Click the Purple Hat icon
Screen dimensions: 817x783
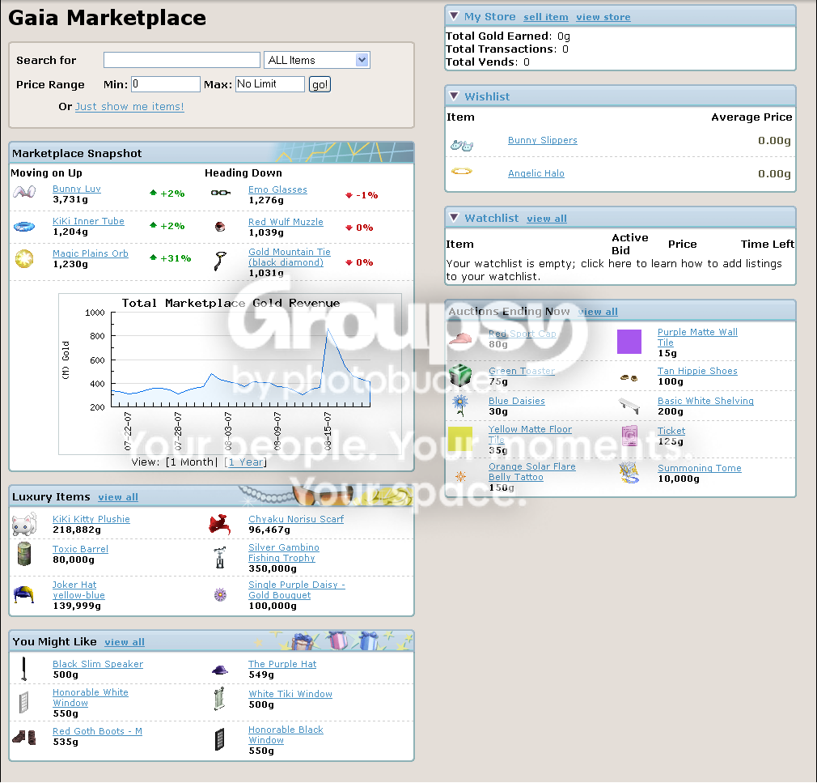(220, 670)
